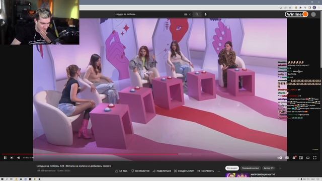Click СОЗДАТЬ КЛИП scissors button

click(x=184, y=171)
